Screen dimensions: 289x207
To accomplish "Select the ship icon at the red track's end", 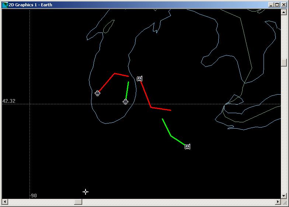I will coord(97,93).
